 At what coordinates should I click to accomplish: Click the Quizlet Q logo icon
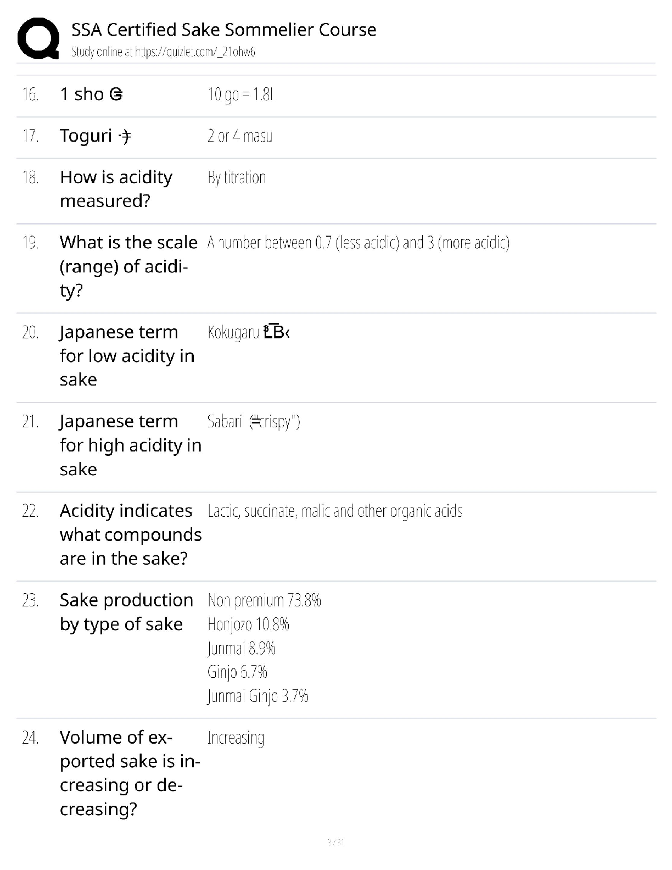[x=38, y=38]
